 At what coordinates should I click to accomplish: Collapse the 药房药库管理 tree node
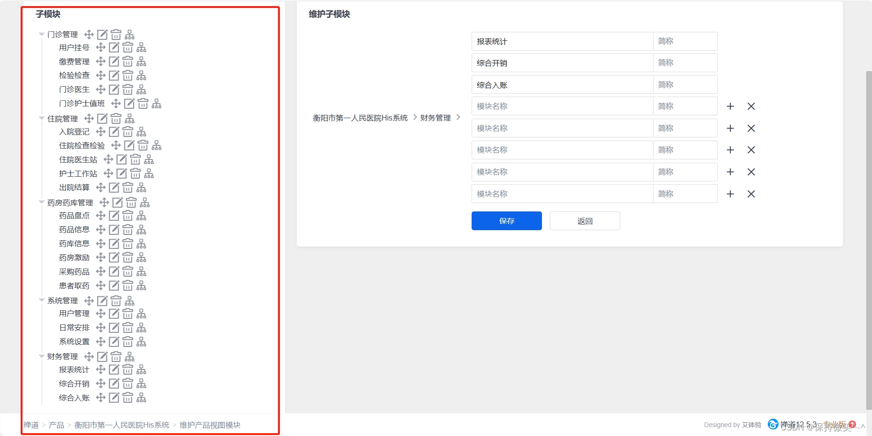tap(41, 203)
